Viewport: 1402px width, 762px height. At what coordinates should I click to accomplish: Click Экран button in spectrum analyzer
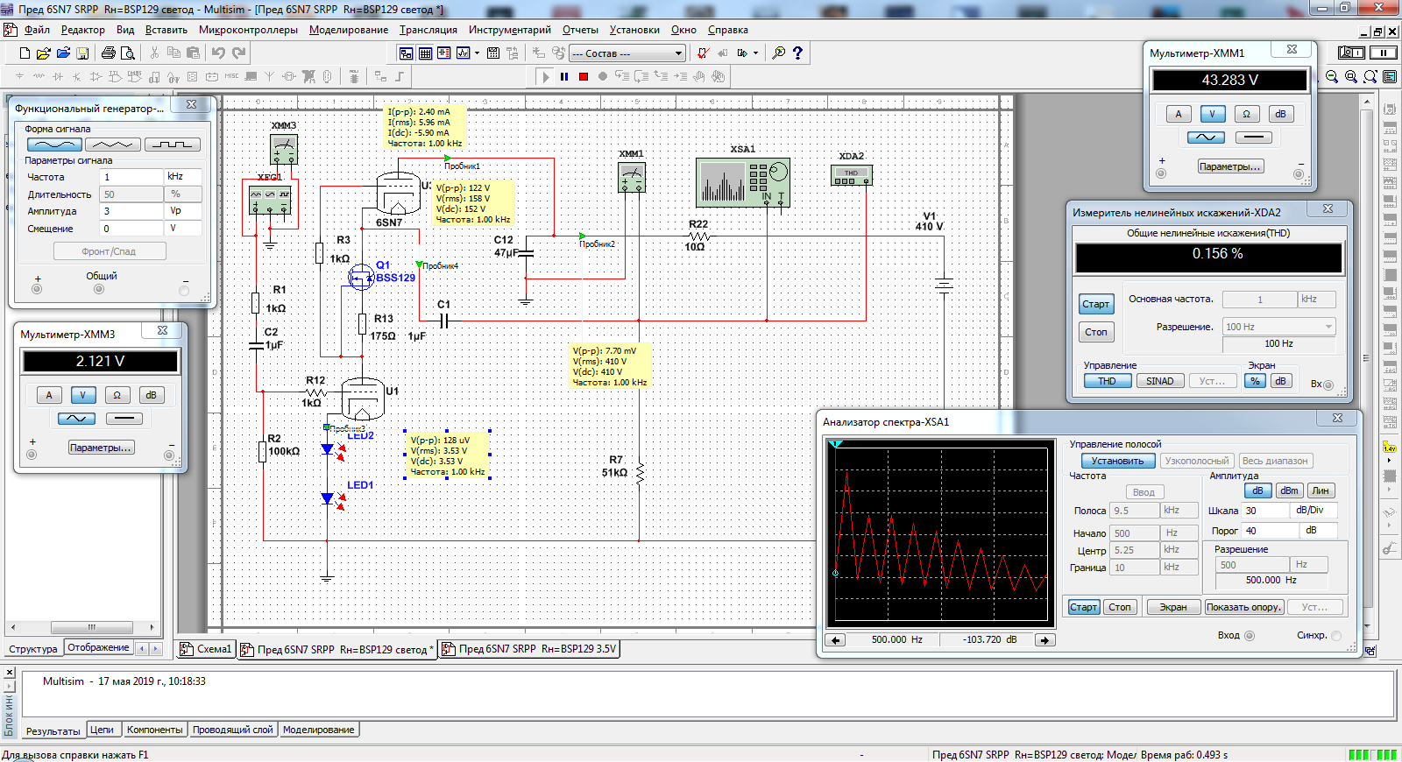click(1173, 607)
